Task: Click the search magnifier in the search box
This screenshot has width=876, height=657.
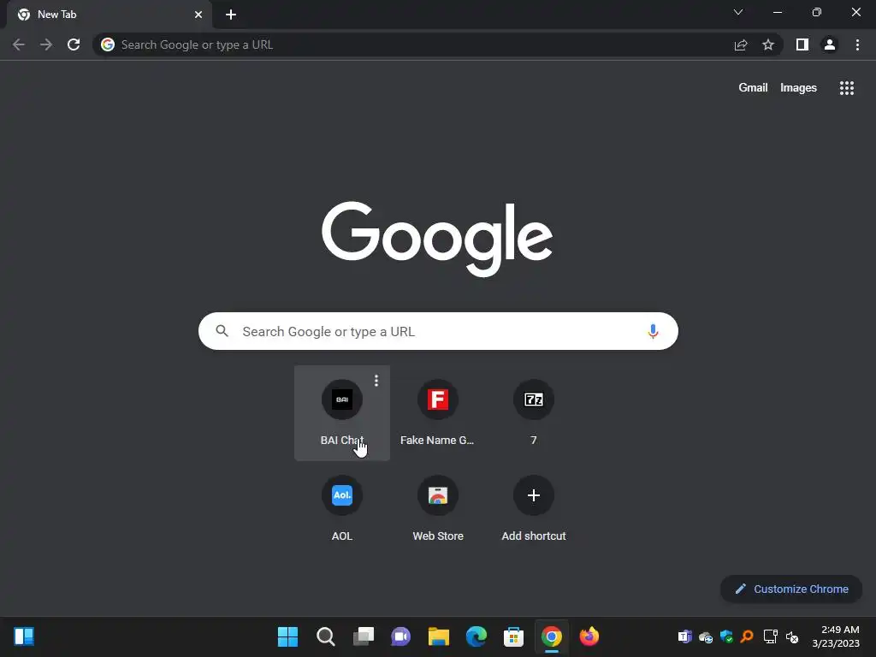Action: (222, 331)
